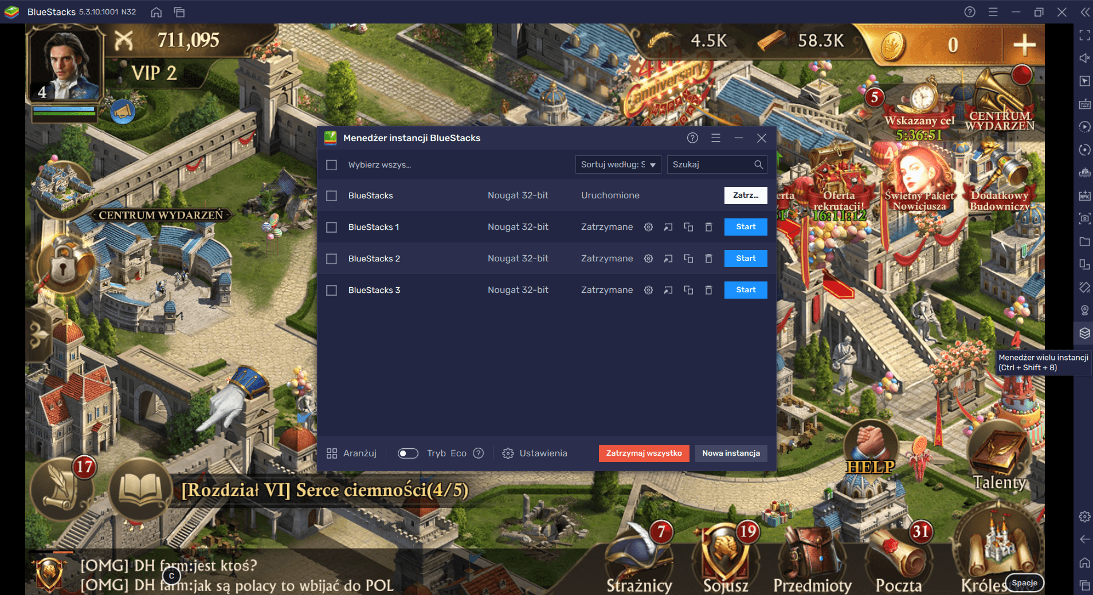
Task: Open media folder icon in BlueStacks sidebar
Action: (x=1084, y=241)
